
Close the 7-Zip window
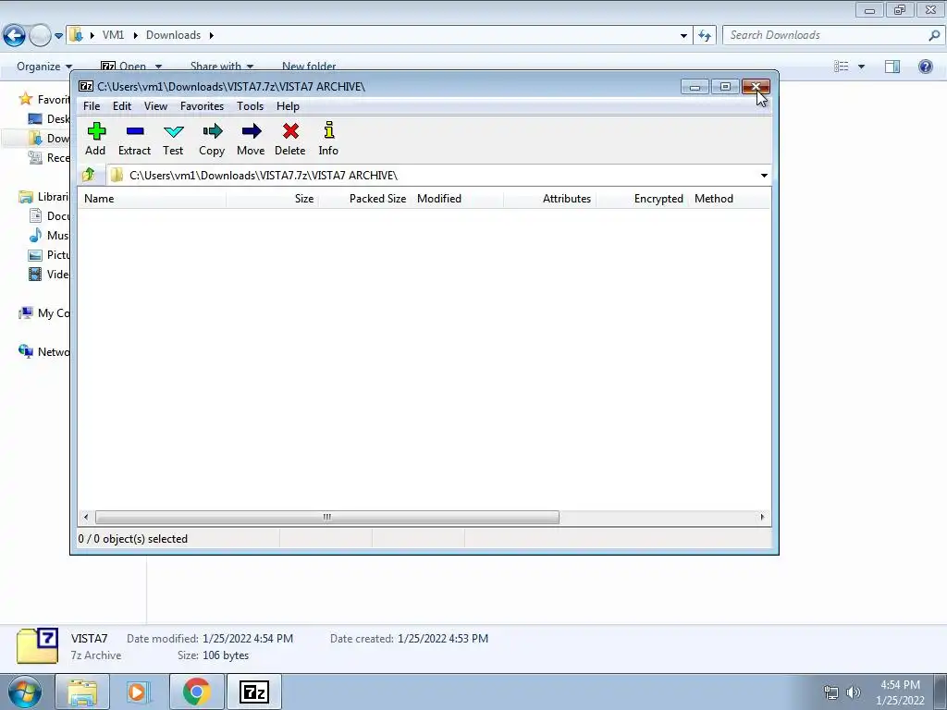coord(756,87)
